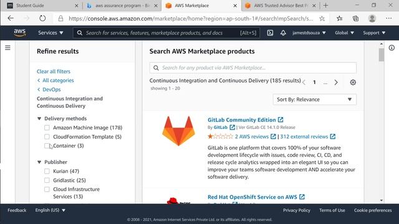Reload the page with the refresh icon
Screen dimensions: 399x224
42,18
